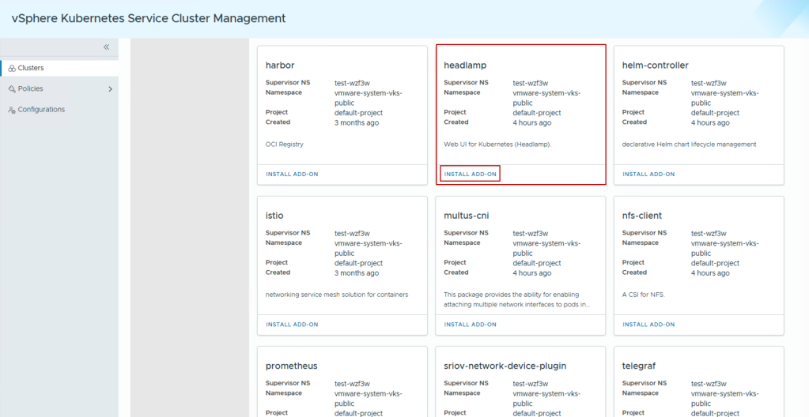Collapse the sidebar with the double chevron

coord(106,47)
